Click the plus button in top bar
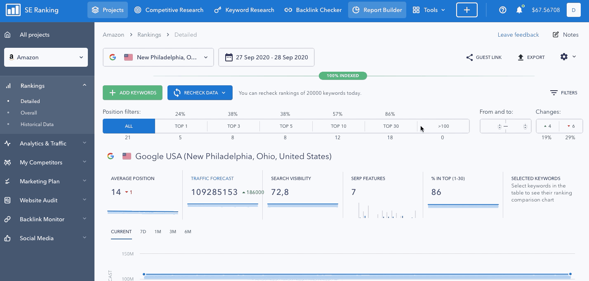This screenshot has width=589, height=281. point(467,10)
